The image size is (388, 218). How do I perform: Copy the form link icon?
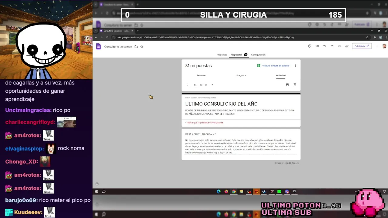[x=339, y=46]
